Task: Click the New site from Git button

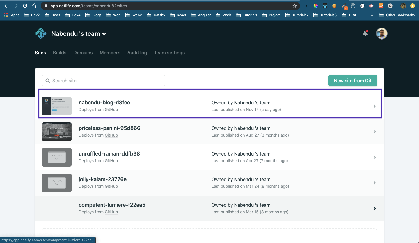Action: click(x=352, y=81)
